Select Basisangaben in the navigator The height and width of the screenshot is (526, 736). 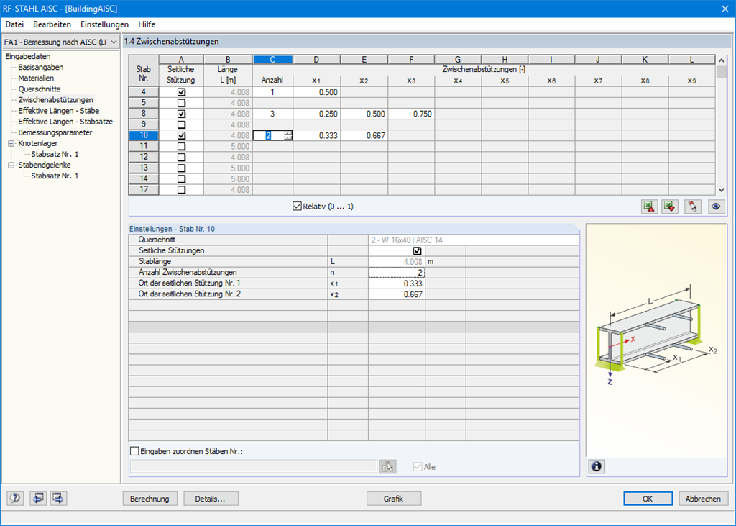pos(41,67)
